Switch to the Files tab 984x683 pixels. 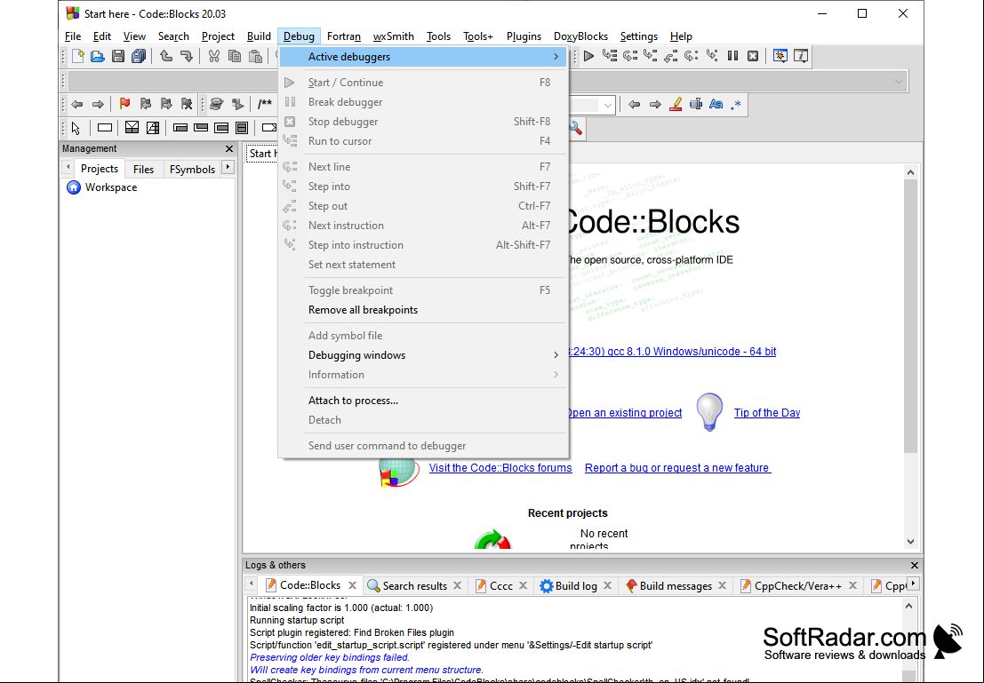143,170
